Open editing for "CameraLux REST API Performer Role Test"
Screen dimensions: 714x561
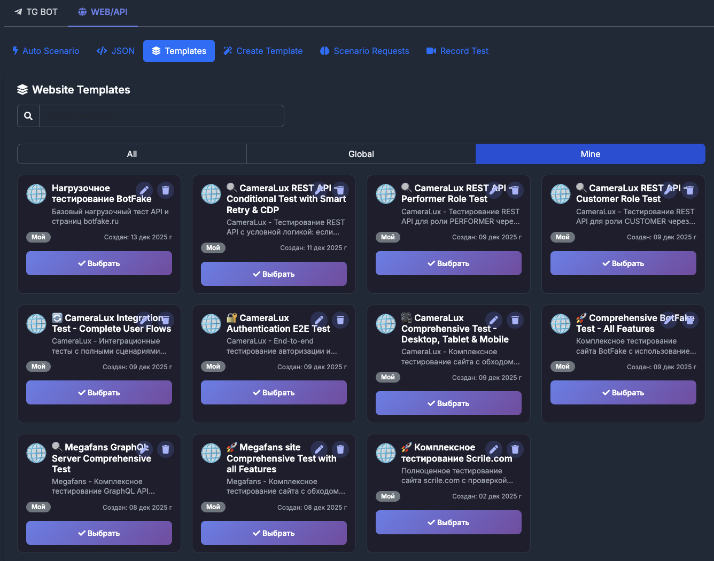point(493,190)
